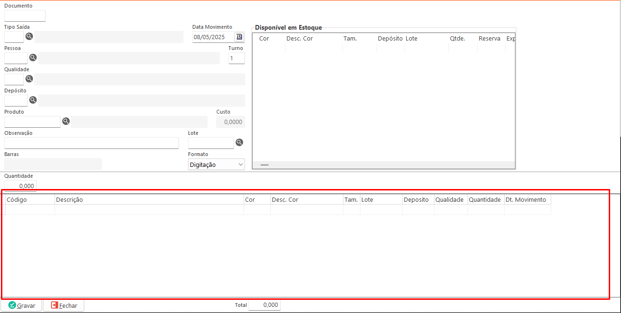
Task: Open the Data Movimento calendar picker
Action: coord(239,37)
